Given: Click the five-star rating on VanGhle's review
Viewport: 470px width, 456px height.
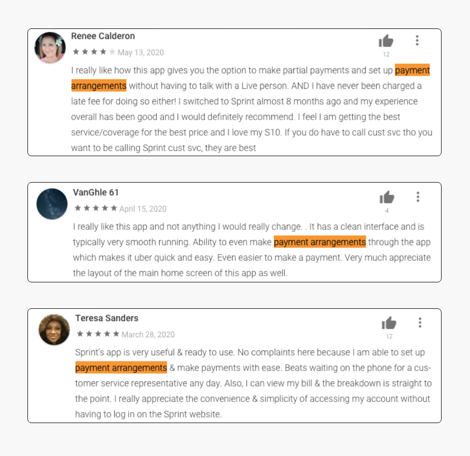Looking at the screenshot, I should 96,208.
